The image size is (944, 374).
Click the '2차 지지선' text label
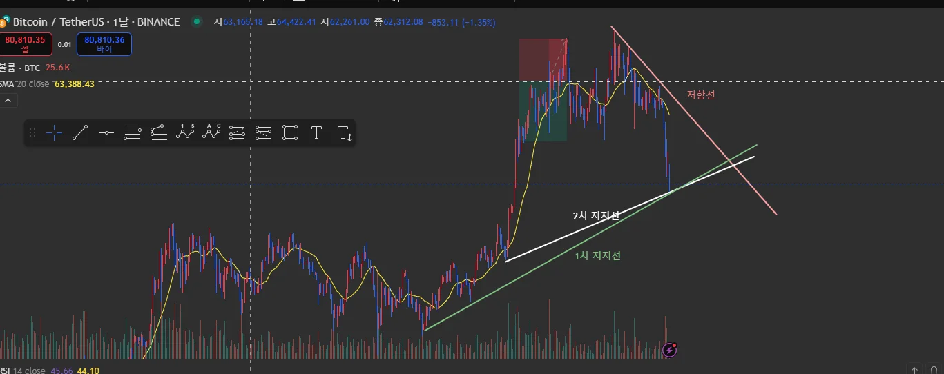pos(596,215)
